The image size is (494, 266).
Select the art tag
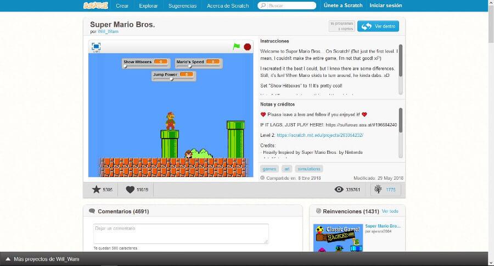click(x=287, y=169)
